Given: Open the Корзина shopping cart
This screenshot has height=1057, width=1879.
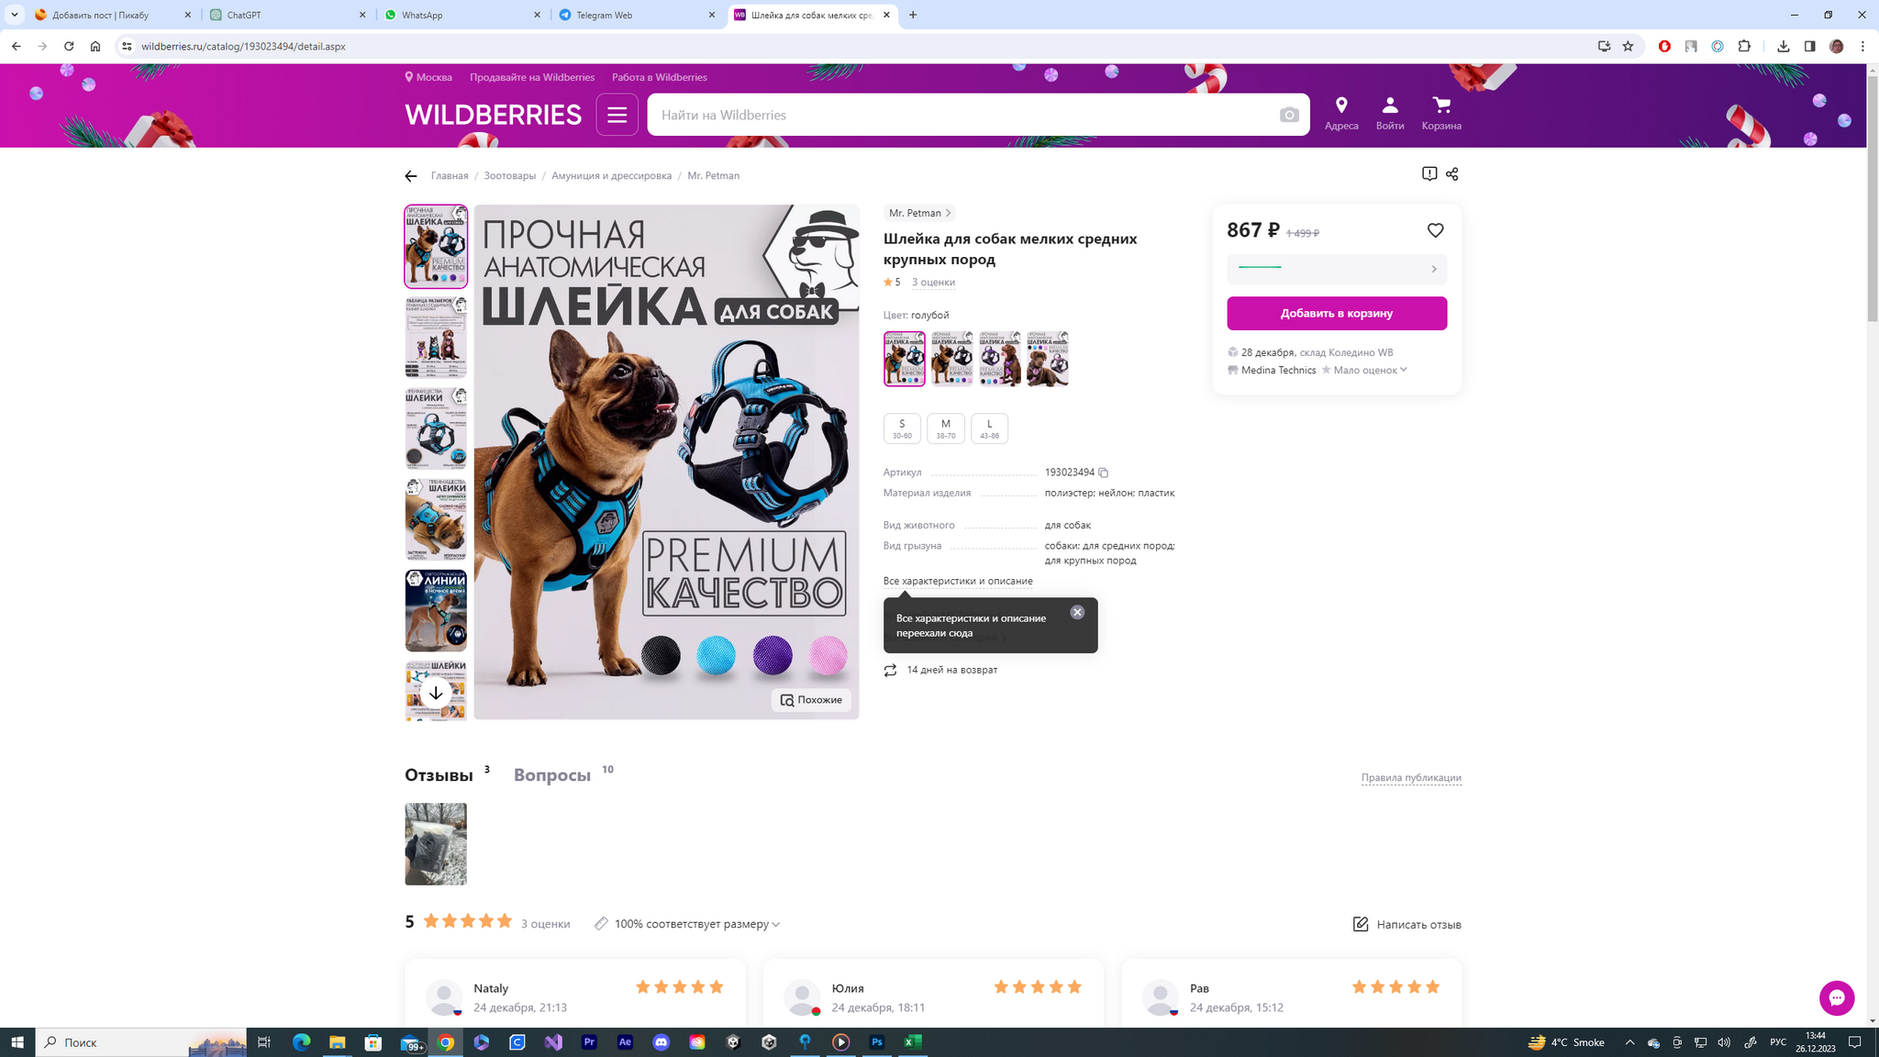Looking at the screenshot, I should point(1441,114).
